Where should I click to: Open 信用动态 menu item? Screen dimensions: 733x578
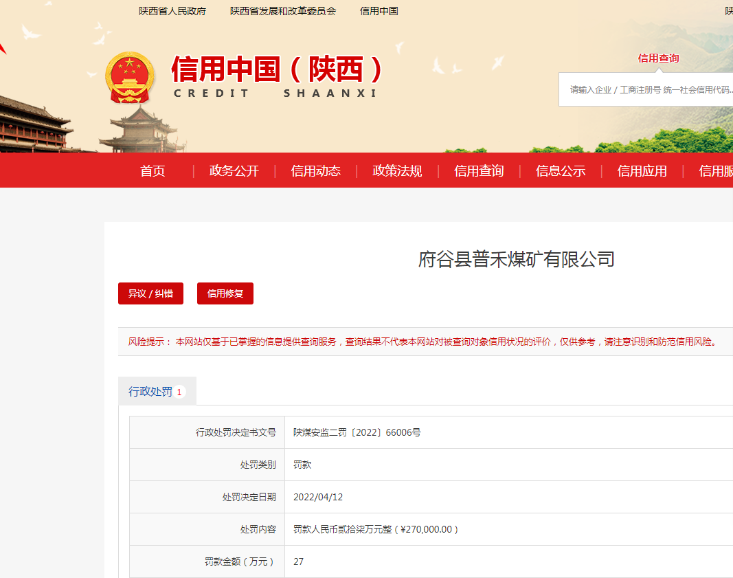click(x=315, y=170)
